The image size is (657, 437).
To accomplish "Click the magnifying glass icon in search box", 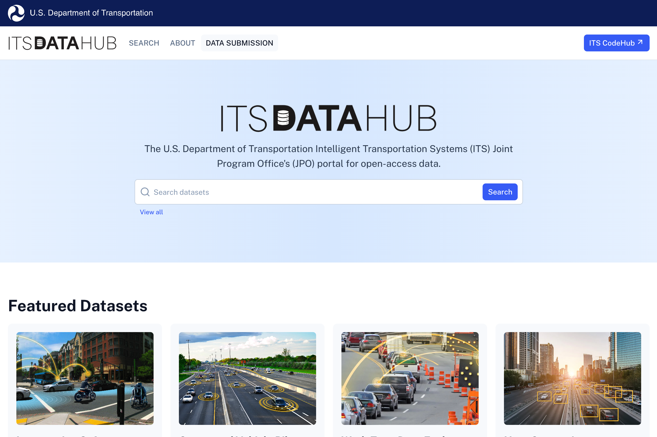I will pyautogui.click(x=145, y=192).
